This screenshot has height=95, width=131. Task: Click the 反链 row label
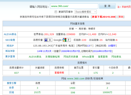coord(12,92)
